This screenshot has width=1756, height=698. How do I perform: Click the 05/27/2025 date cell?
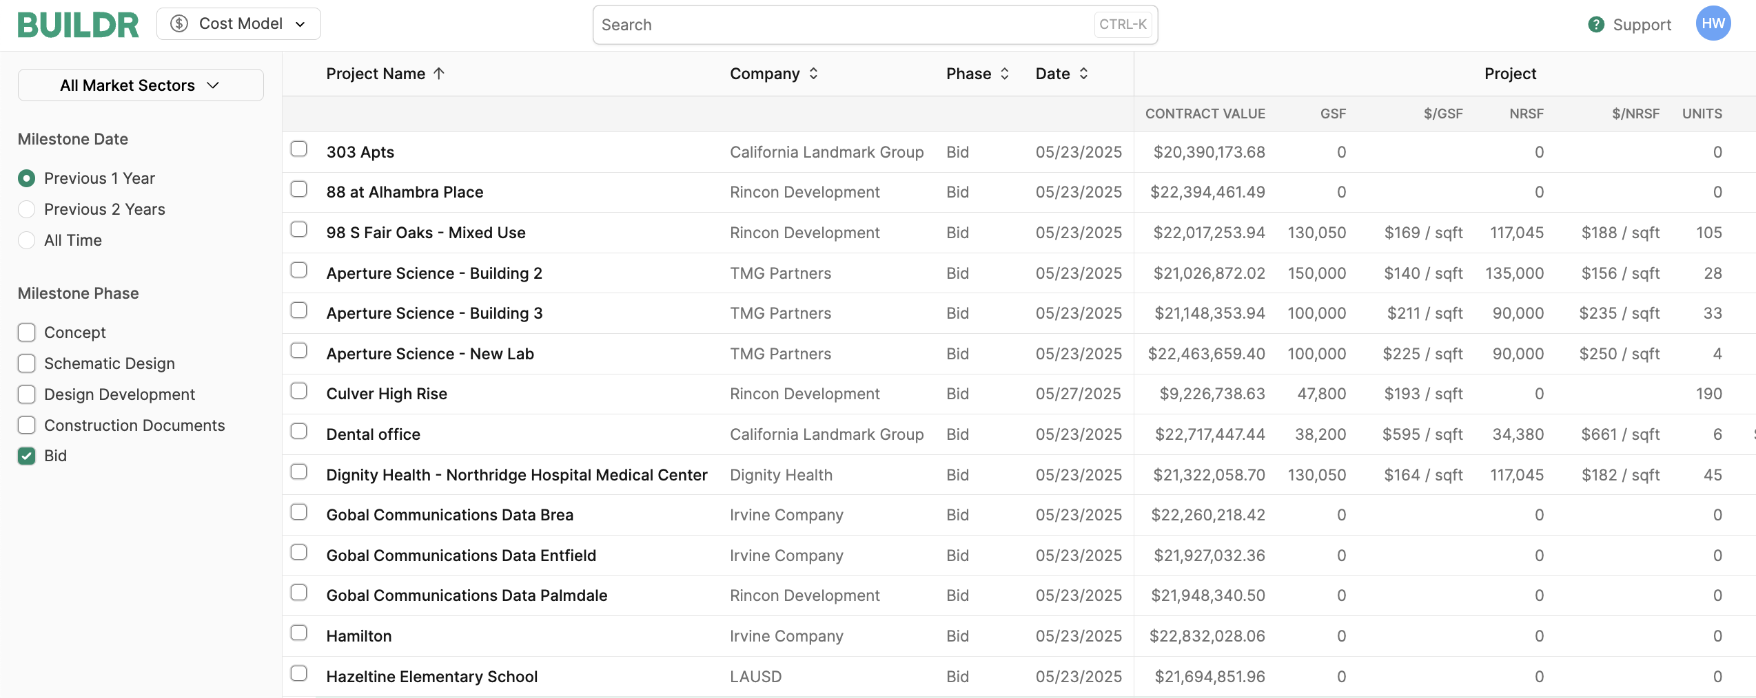(1078, 394)
